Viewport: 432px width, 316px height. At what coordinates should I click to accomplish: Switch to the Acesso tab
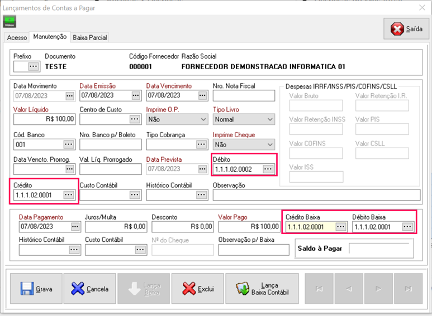[x=17, y=37]
